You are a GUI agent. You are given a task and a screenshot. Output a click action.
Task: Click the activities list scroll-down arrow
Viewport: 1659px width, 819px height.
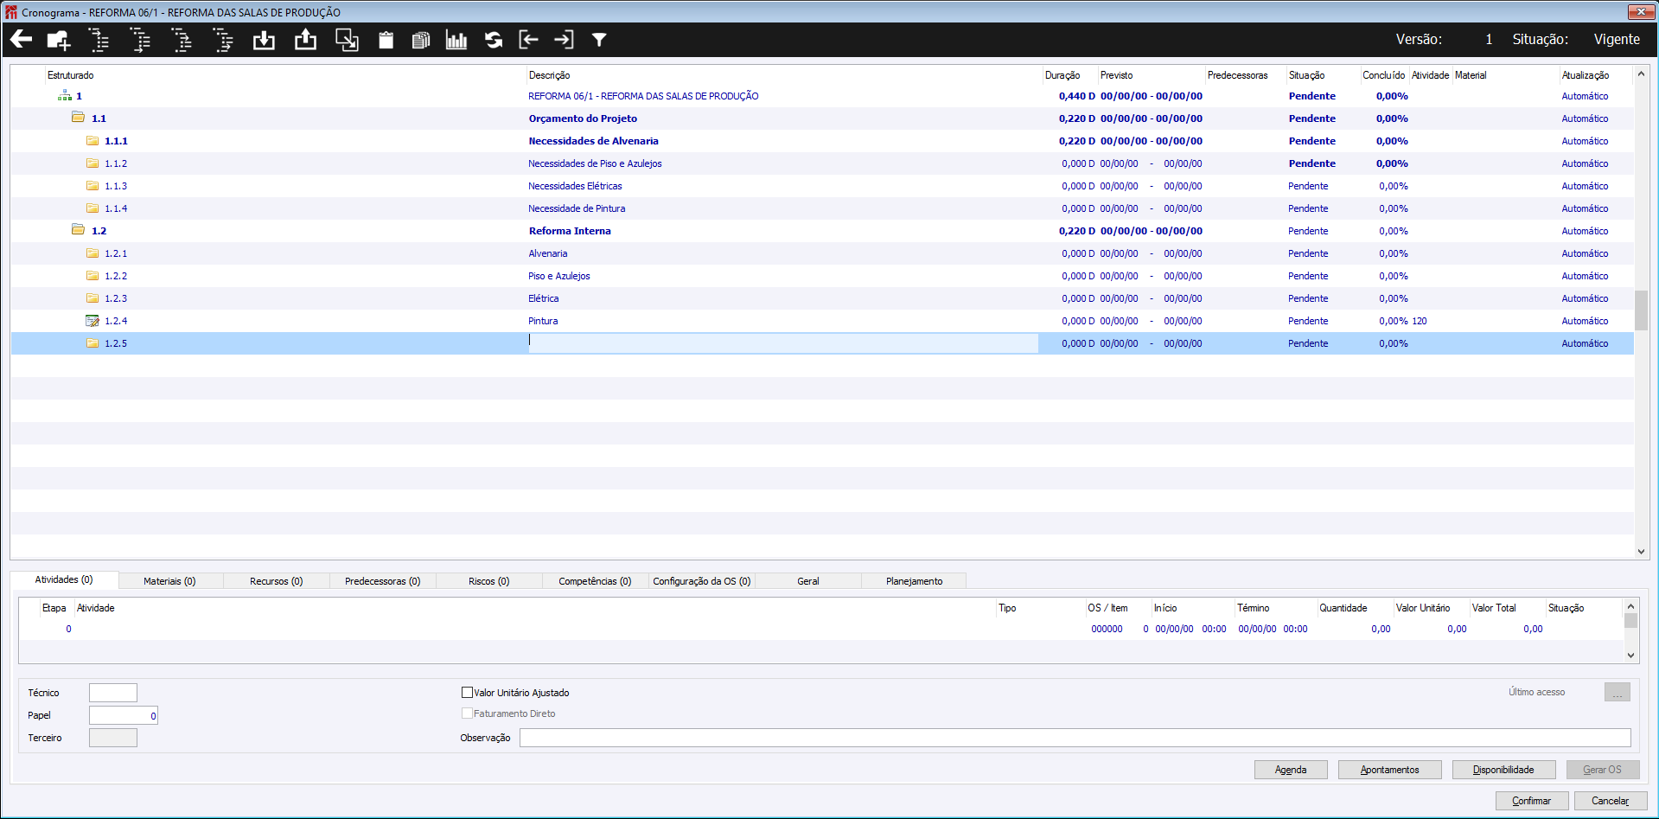1630,656
